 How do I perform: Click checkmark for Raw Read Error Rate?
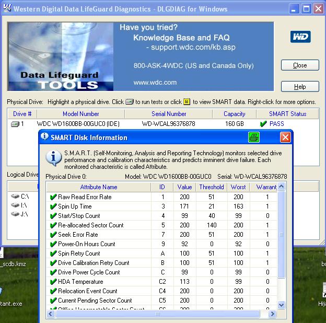pos(53,197)
